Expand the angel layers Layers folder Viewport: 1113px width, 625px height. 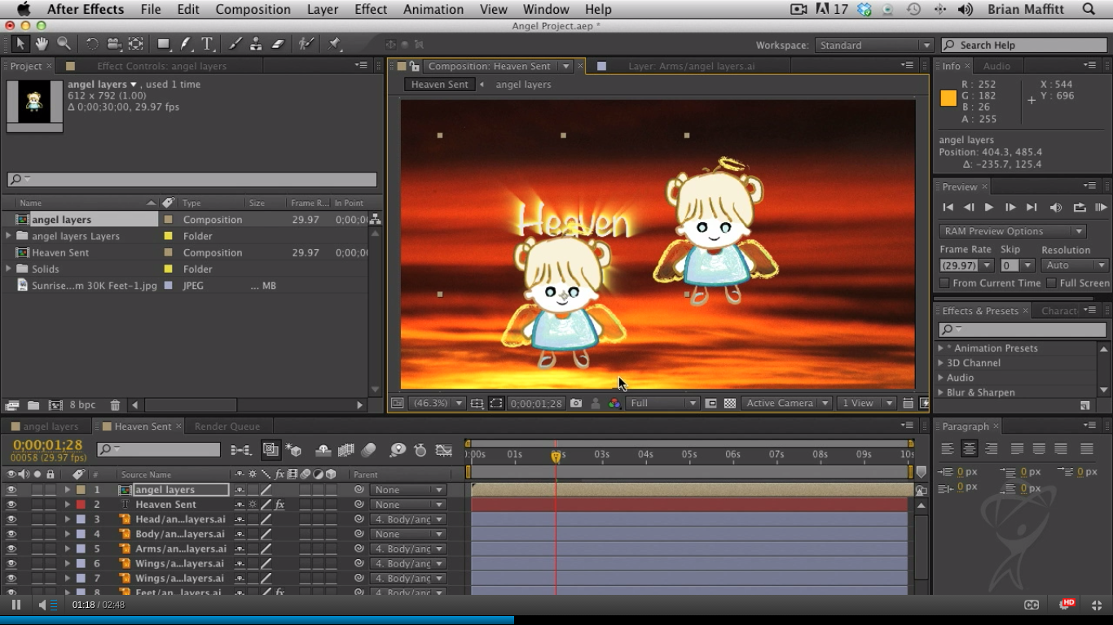click(8, 236)
